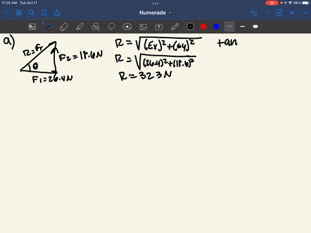Select the Text box tool
The image size is (311, 233).
(159, 27)
